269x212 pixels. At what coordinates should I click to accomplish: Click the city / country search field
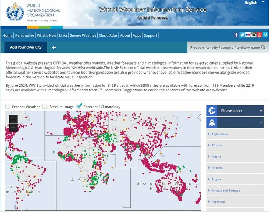[224, 47]
